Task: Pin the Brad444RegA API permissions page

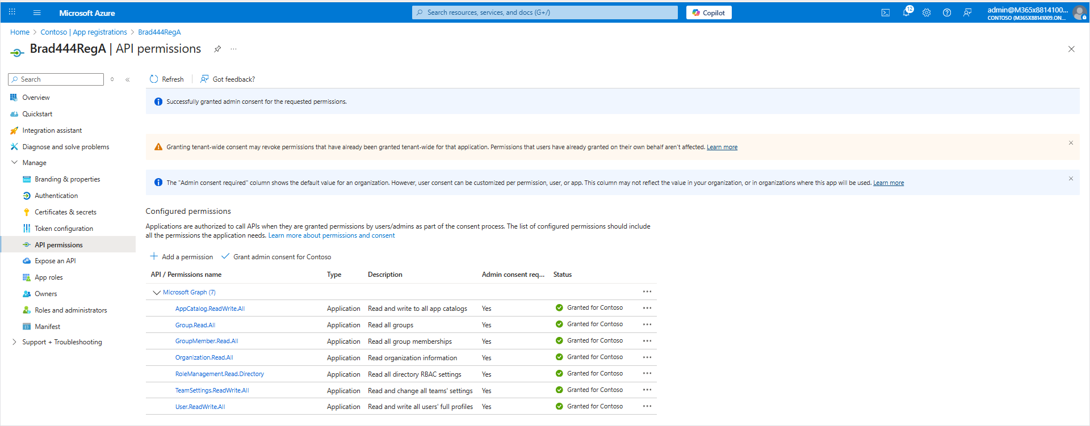Action: pyautogui.click(x=217, y=49)
